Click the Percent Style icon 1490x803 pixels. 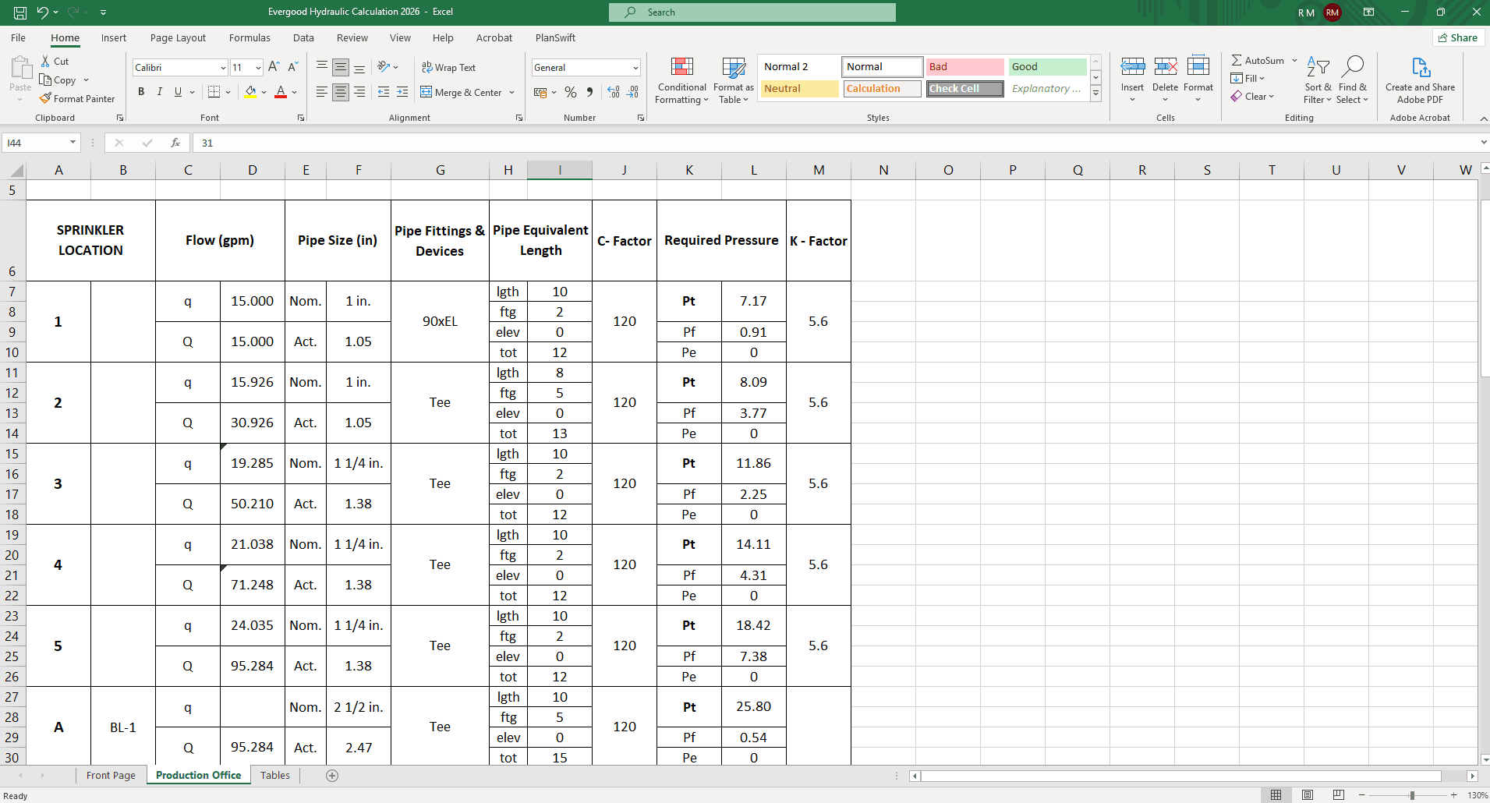[571, 92]
